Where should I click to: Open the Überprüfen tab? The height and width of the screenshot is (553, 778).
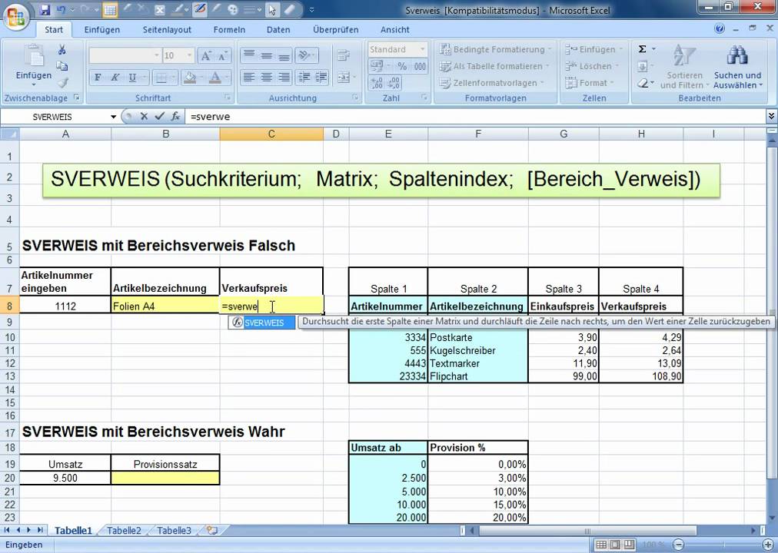[x=335, y=30]
